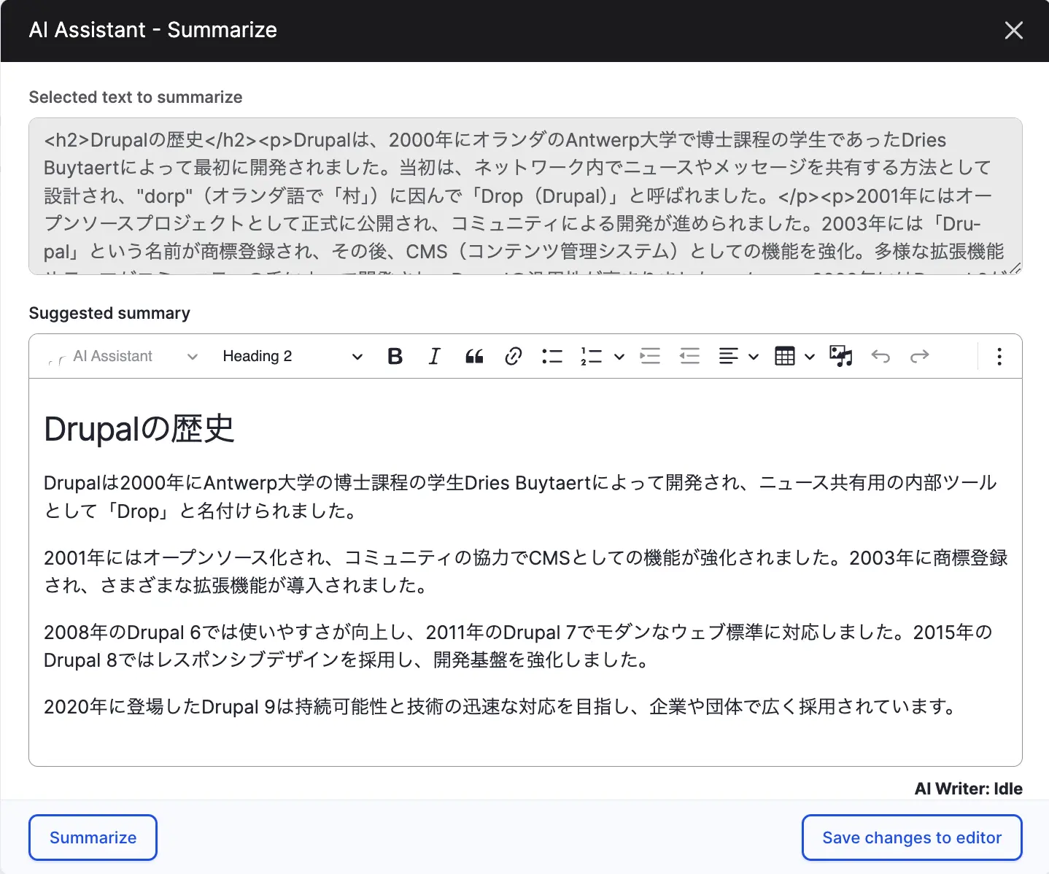
Task: Create a bulleted list
Action: point(552,356)
